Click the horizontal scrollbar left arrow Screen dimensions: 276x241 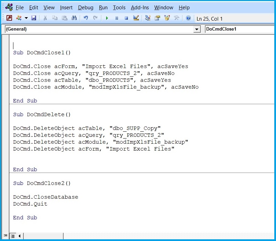(x=20, y=236)
